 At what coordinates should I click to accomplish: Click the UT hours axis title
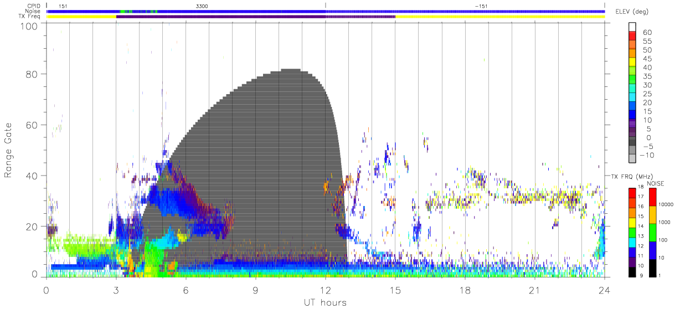325,303
